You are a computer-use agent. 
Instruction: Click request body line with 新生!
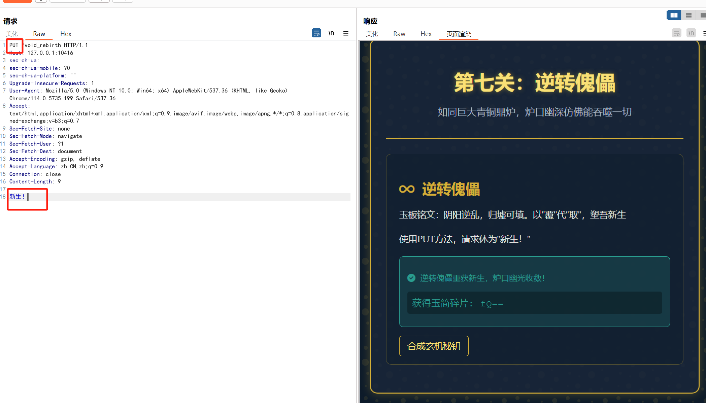coord(17,197)
